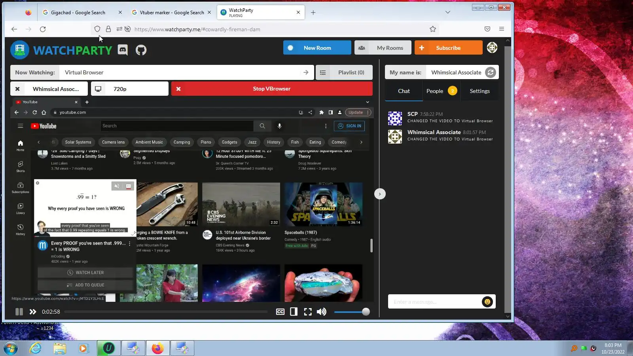Expand Firefox list all tabs chevron
633x356 pixels.
point(448,12)
